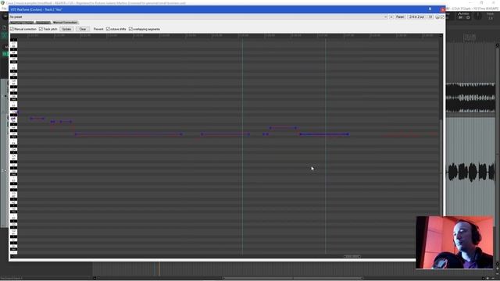Click the piano keyboard in ReaTune
The image size is (500, 281).
pyautogui.click(x=13, y=147)
